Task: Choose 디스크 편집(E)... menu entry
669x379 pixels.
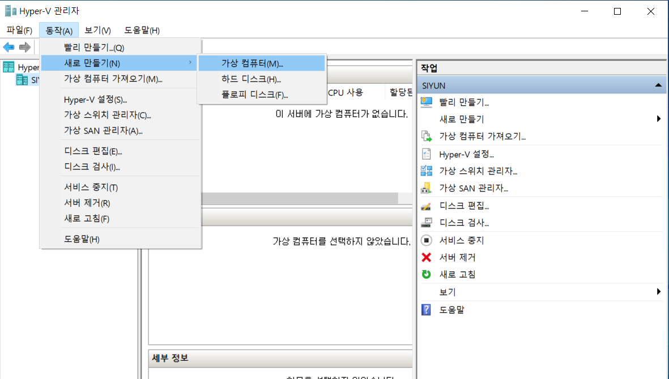Action: click(120, 151)
